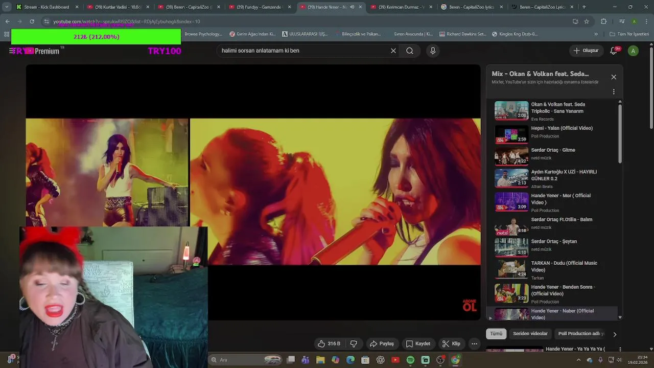
Task: Open ChatGPT from the taskbar
Action: coord(380,360)
